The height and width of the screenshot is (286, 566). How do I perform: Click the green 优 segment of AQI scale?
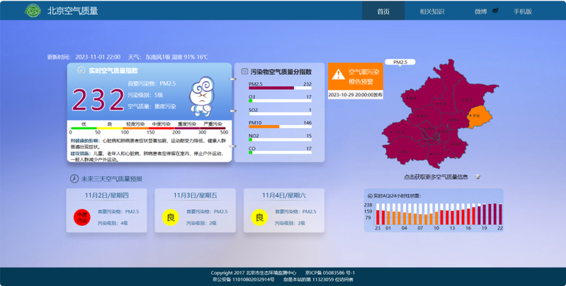click(x=84, y=128)
